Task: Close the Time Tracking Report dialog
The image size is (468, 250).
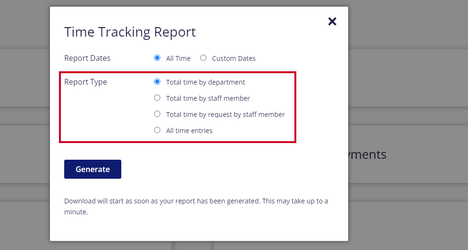Action: [x=332, y=21]
